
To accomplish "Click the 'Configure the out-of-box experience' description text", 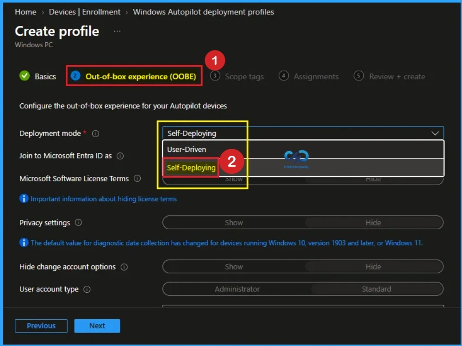I will click(x=123, y=106).
